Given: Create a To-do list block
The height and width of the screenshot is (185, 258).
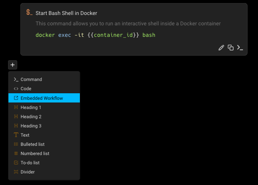Looking at the screenshot, I should [30, 163].
